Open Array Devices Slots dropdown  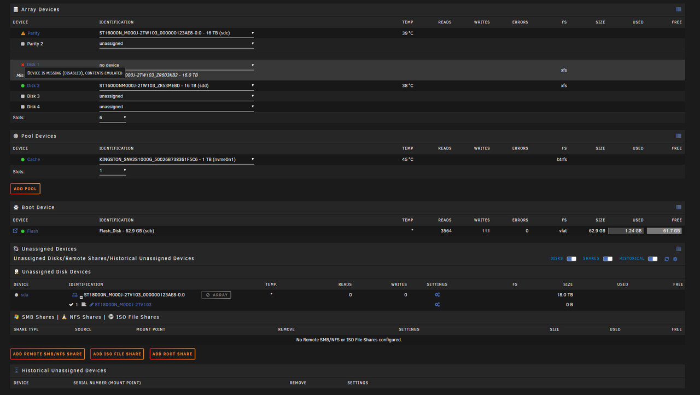(x=113, y=118)
